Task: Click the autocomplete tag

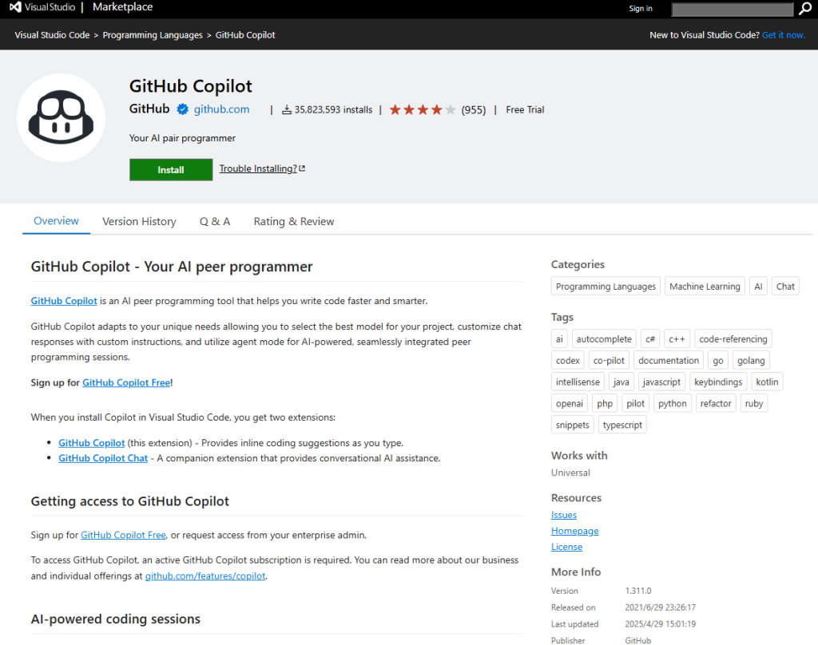Action: 604,339
